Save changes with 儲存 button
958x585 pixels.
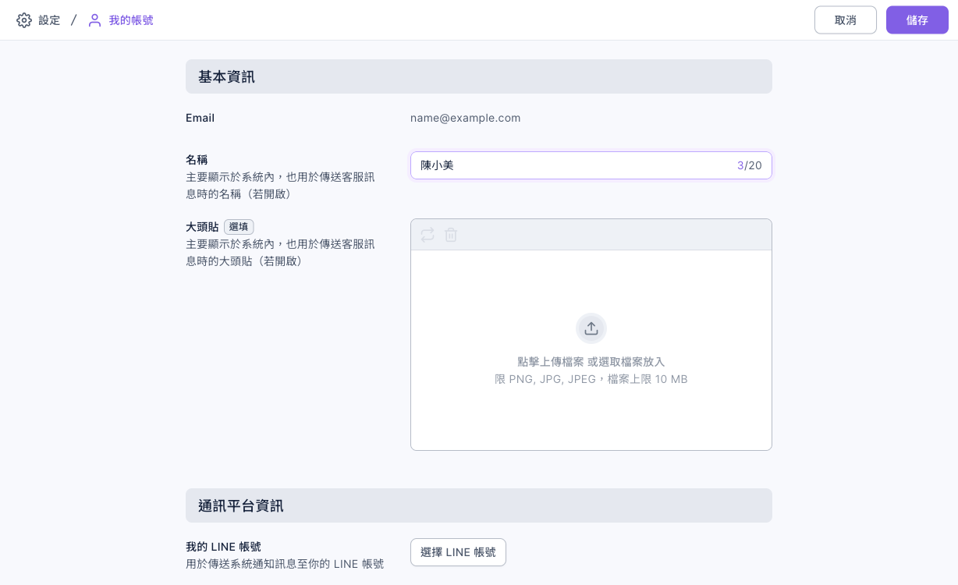pyautogui.click(x=917, y=20)
